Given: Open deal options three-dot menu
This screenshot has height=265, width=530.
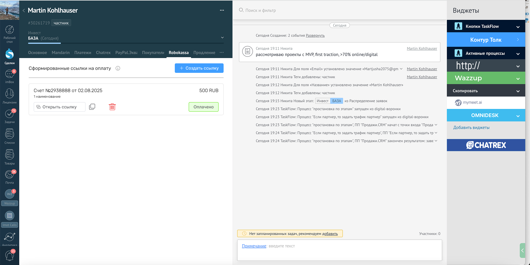Looking at the screenshot, I should click(x=222, y=10).
